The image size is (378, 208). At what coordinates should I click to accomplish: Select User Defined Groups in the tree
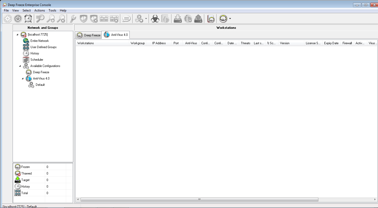(x=43, y=47)
